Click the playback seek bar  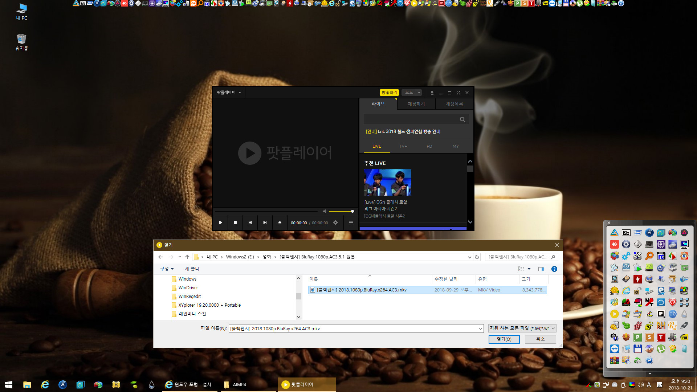click(266, 211)
